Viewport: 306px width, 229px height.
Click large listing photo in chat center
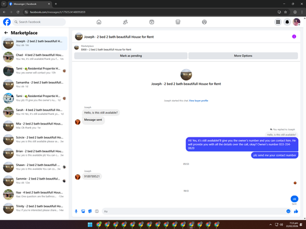pos(186,75)
